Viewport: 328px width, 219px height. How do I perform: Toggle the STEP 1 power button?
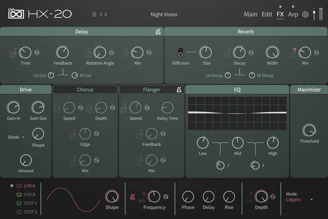(x=19, y=203)
